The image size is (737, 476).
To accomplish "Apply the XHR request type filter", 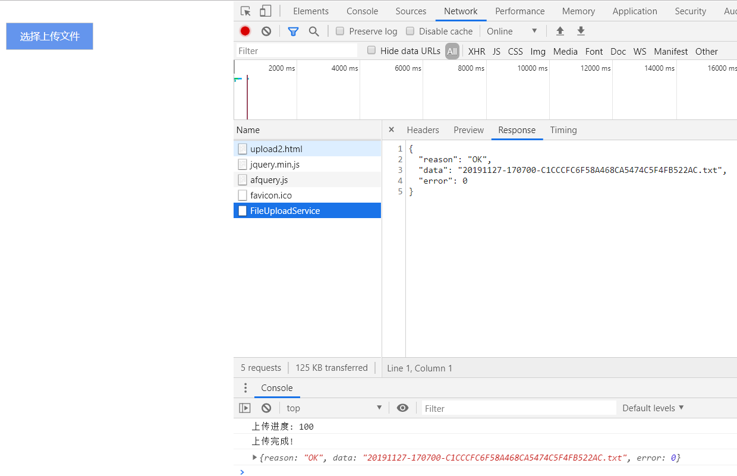I will click(x=476, y=51).
